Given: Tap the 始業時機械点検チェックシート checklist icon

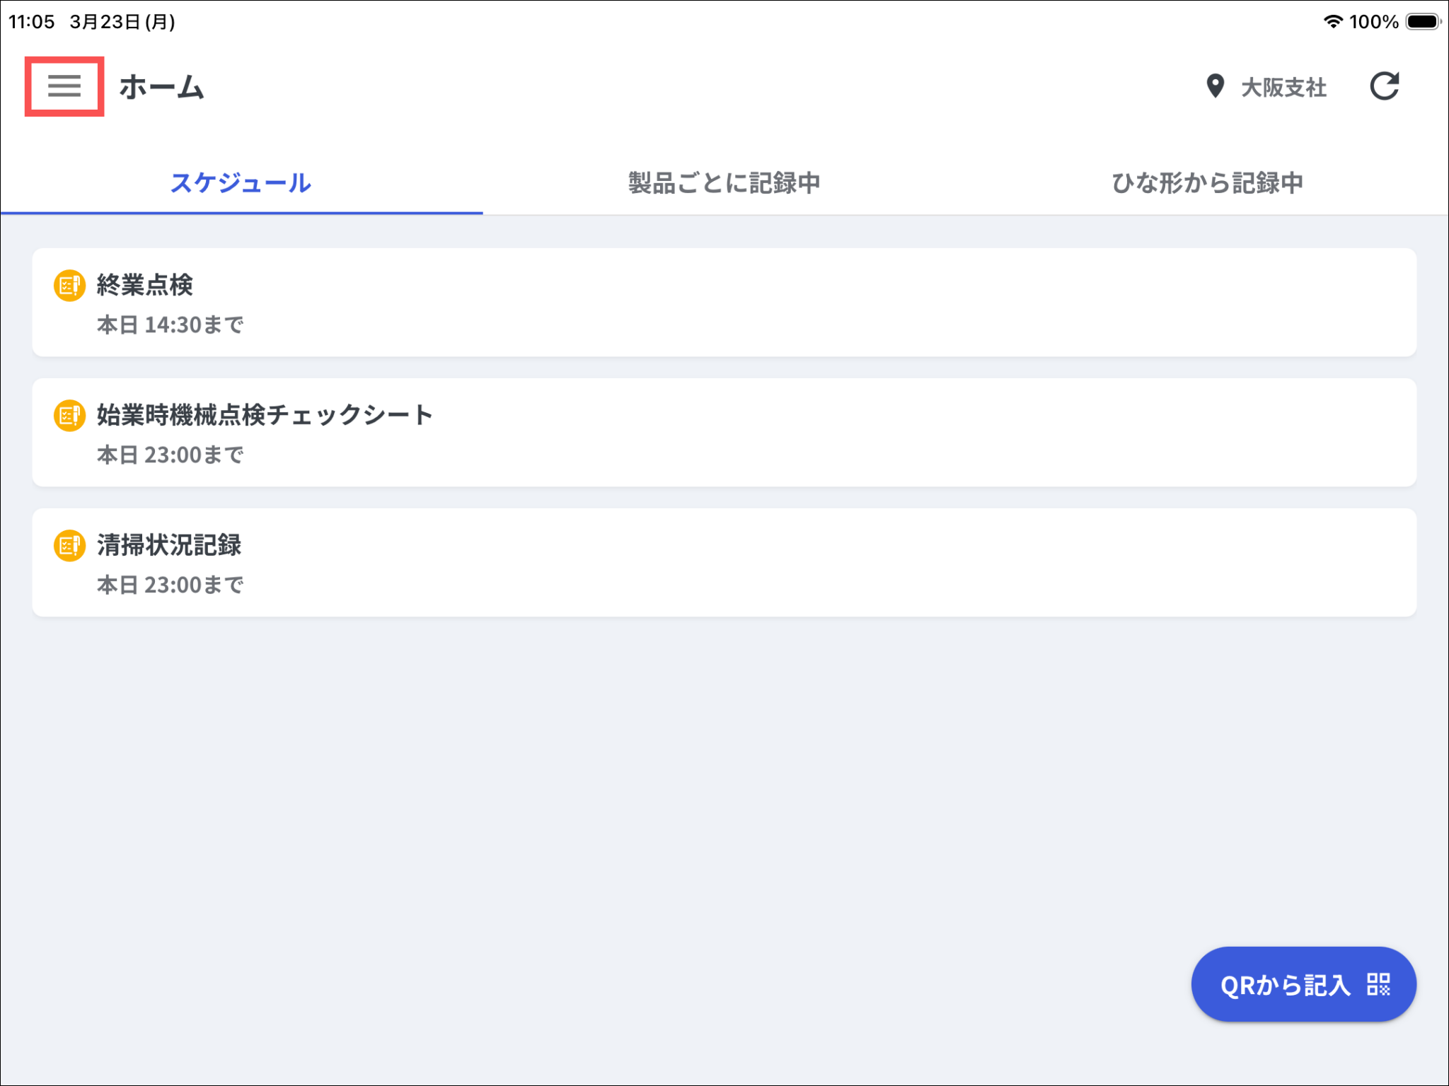Looking at the screenshot, I should 69,416.
